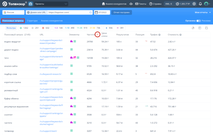Image resolution: width=213 pixels, height=135 pixels.
Task: Click the export icon above the table
Action: coord(206,28)
